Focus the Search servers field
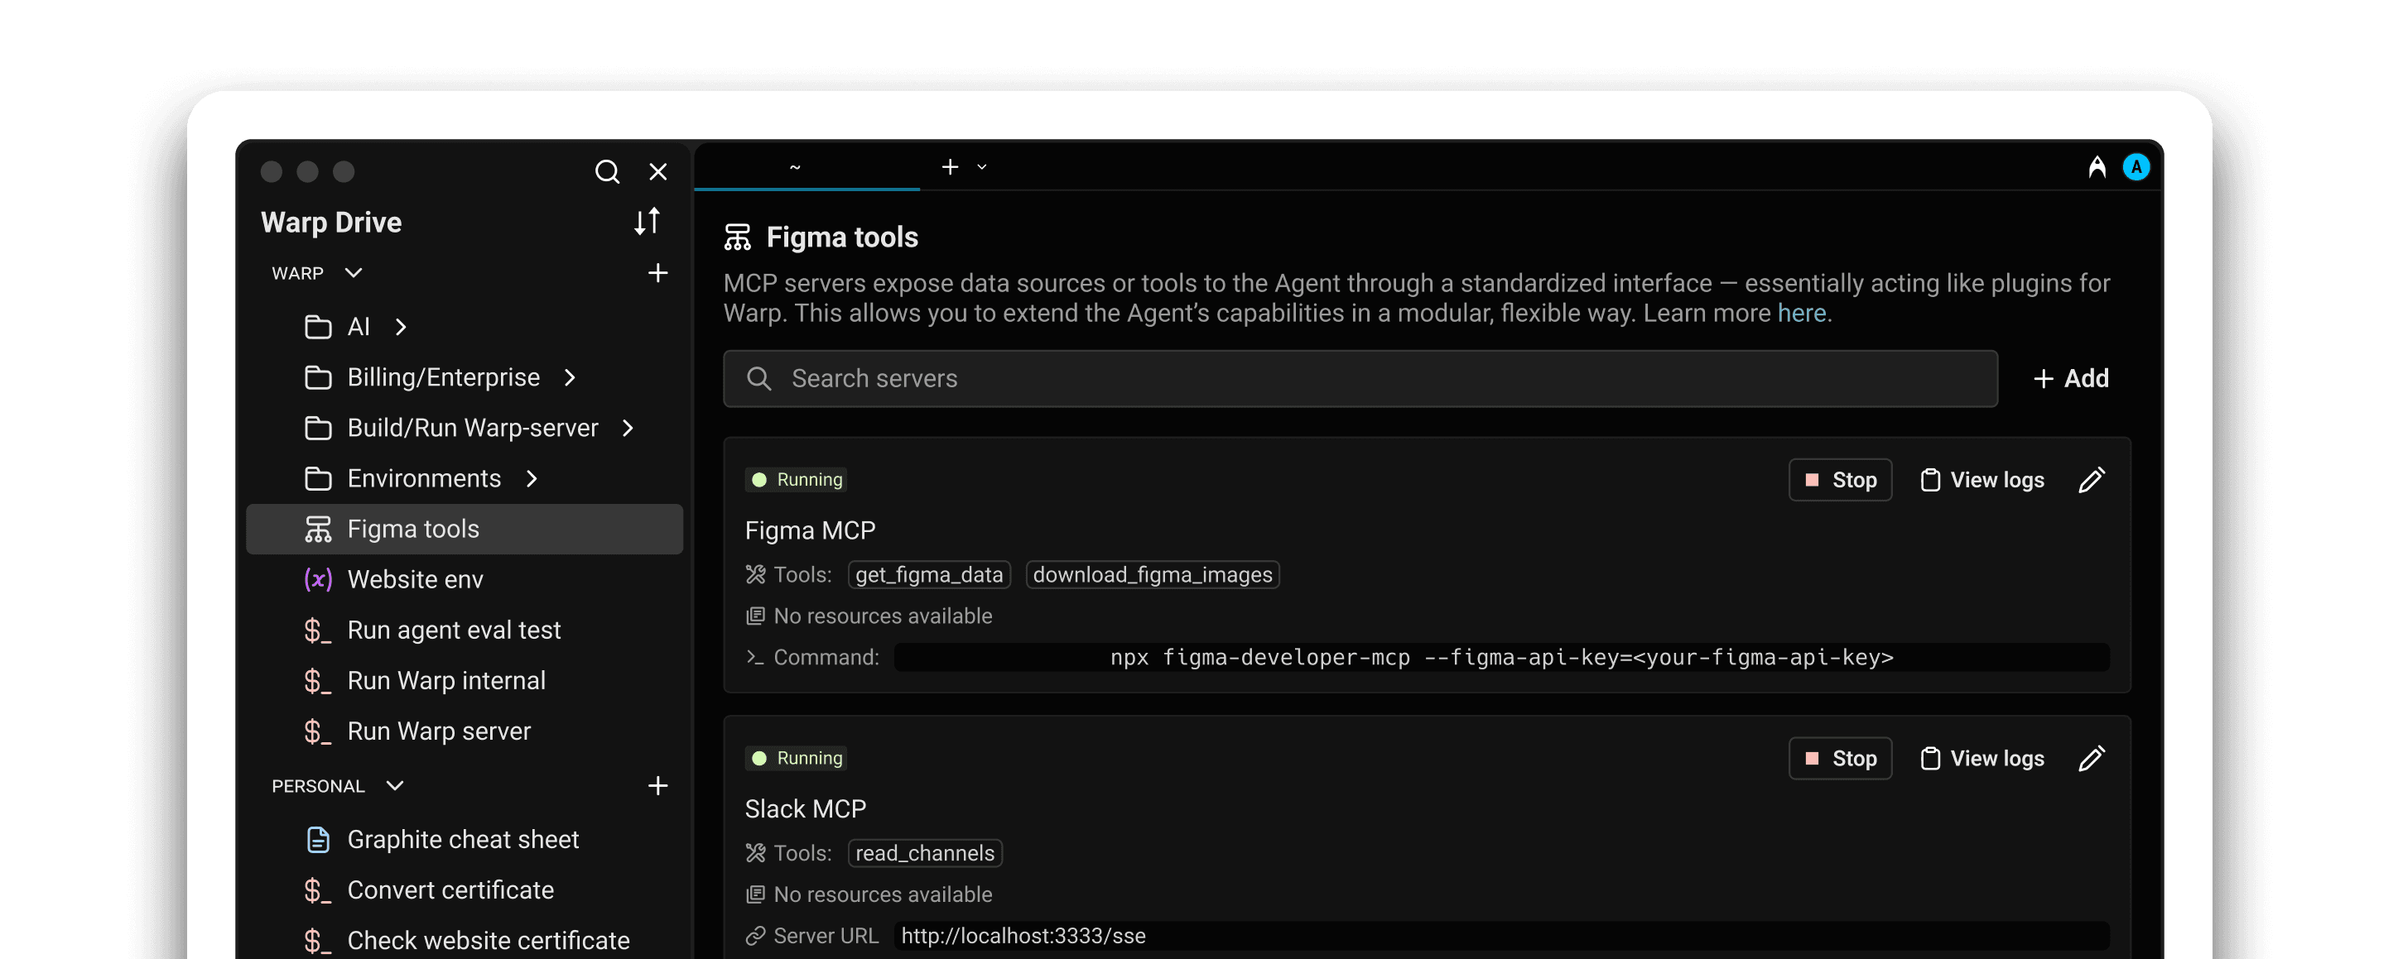This screenshot has height=959, width=2398. coord(1360,377)
